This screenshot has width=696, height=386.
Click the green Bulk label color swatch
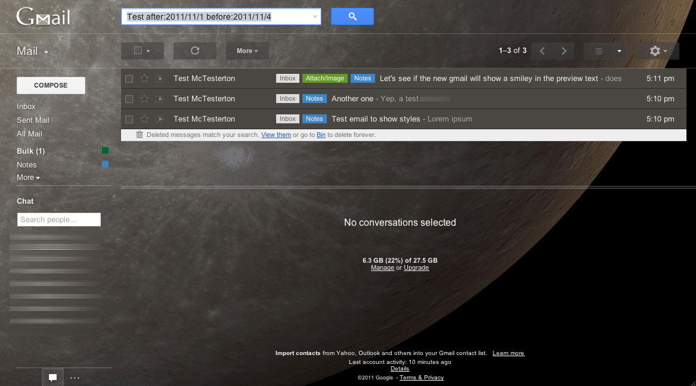(105, 151)
